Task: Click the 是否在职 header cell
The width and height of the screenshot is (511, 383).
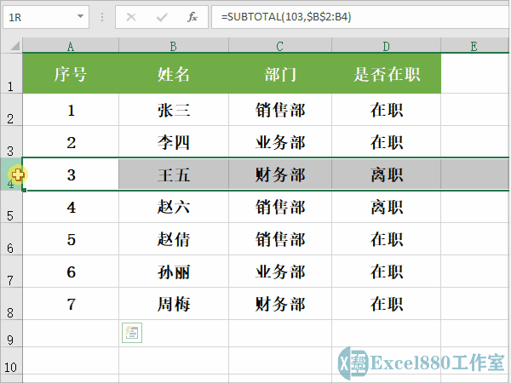Action: point(387,75)
